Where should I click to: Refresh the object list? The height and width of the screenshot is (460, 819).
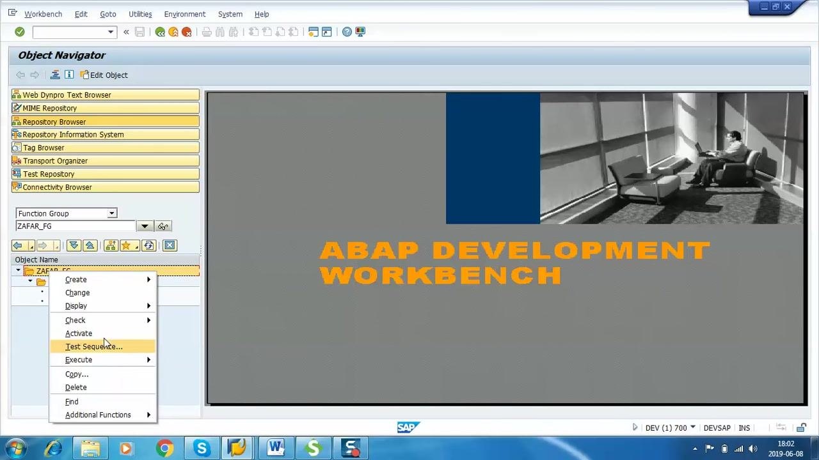pyautogui.click(x=149, y=246)
